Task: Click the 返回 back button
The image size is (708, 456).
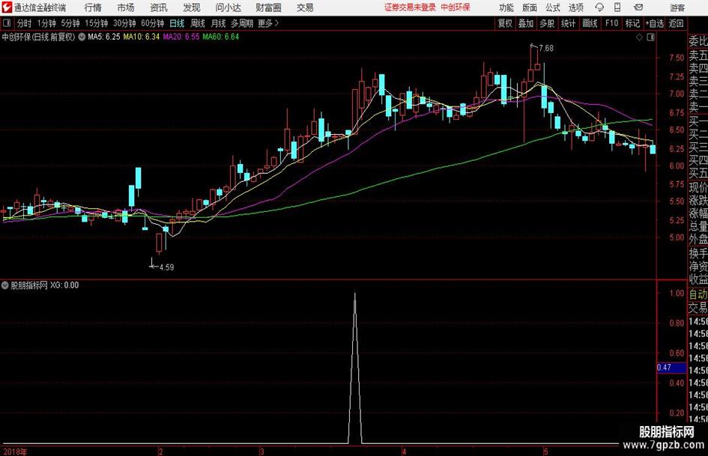Action: 676,23
